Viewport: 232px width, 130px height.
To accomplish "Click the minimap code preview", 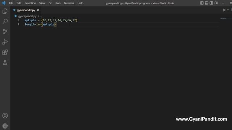I will coord(223,19).
